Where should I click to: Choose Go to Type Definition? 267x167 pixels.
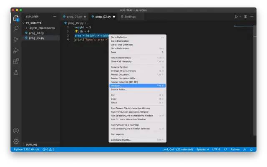pyautogui.click(x=137, y=45)
